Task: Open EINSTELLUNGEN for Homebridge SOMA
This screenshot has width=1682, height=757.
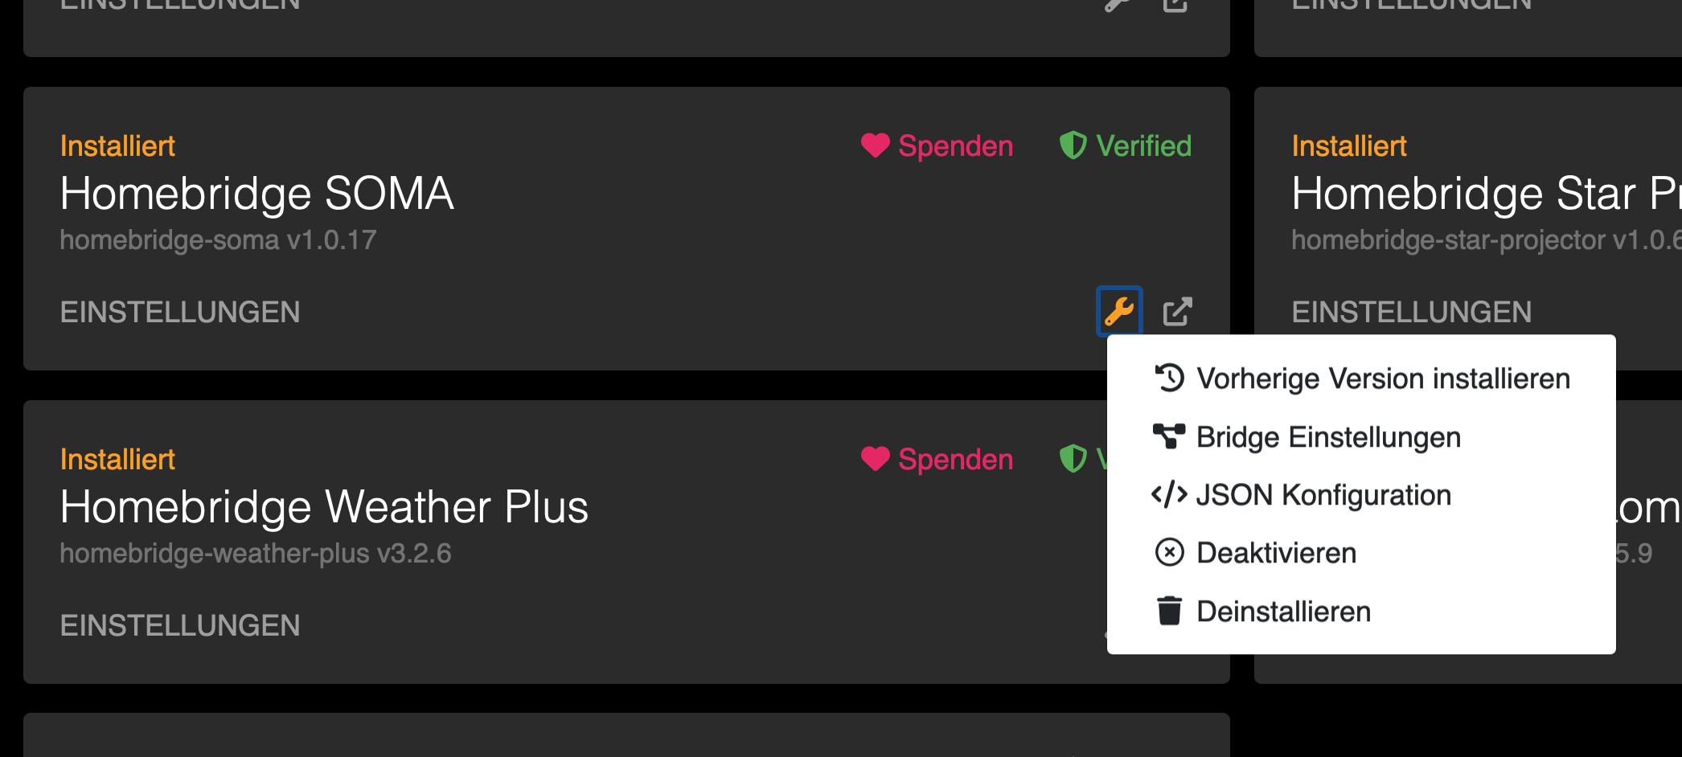Action: pyautogui.click(x=180, y=312)
